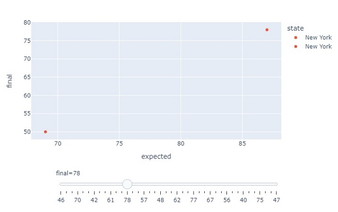Image resolution: width=338 pixels, height=212 pixels.
Task: Move slider to step labeled 42
Action: (94, 184)
